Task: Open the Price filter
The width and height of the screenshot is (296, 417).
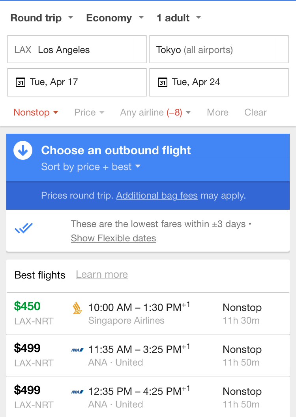Action: [x=89, y=112]
